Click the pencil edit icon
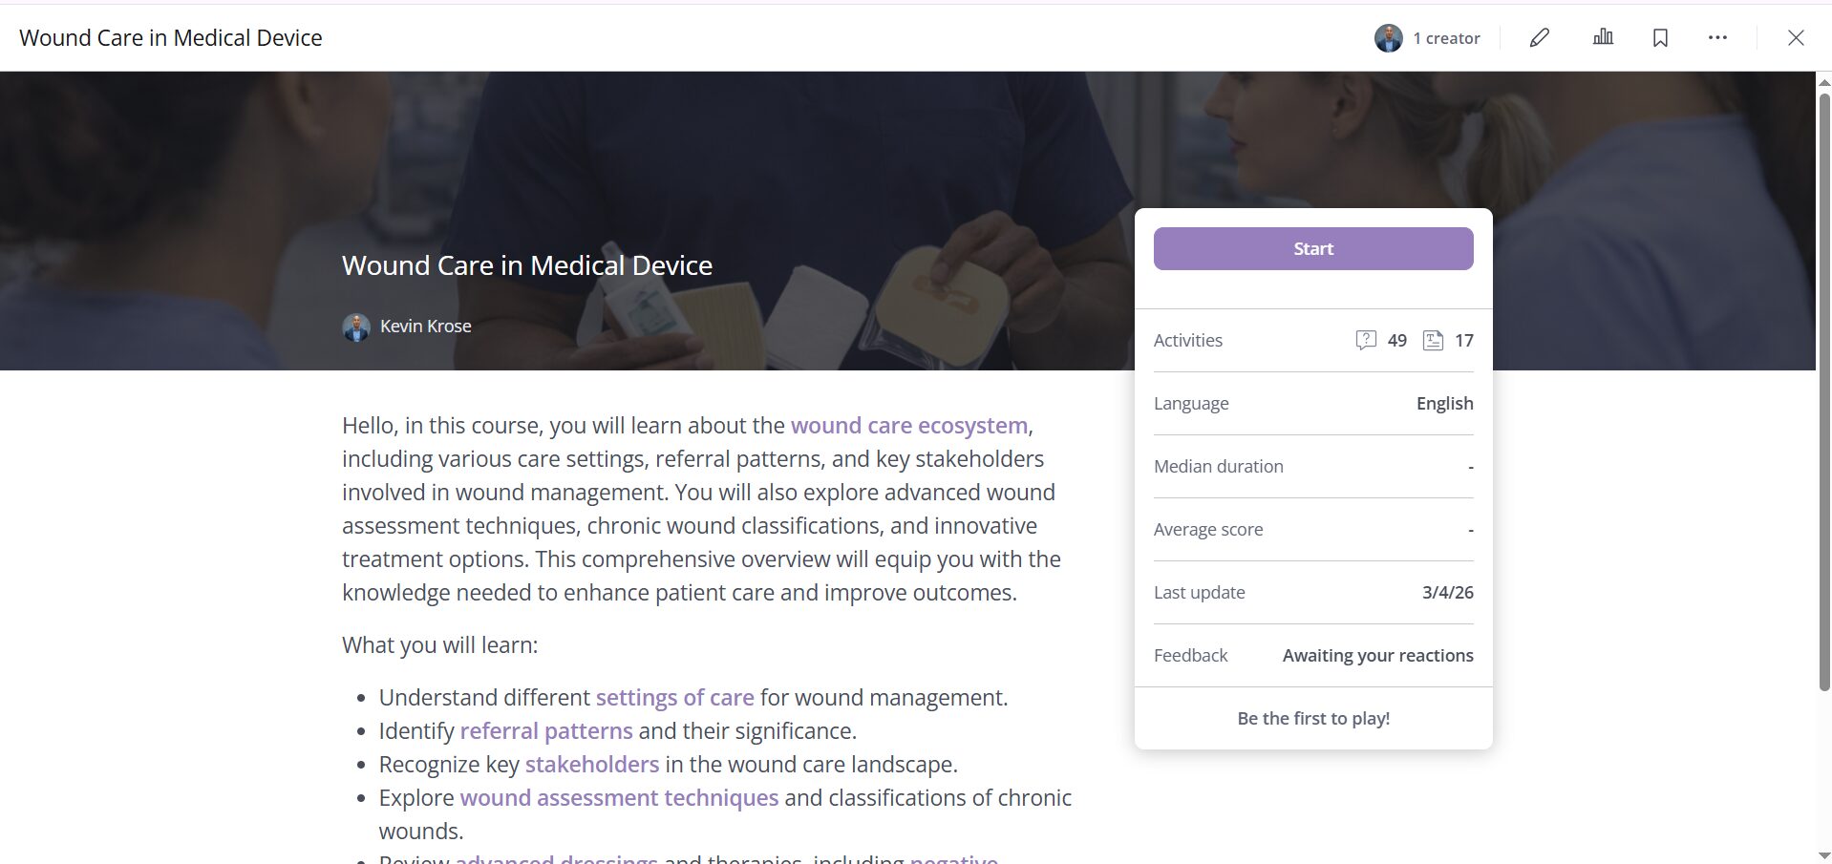 click(x=1539, y=38)
